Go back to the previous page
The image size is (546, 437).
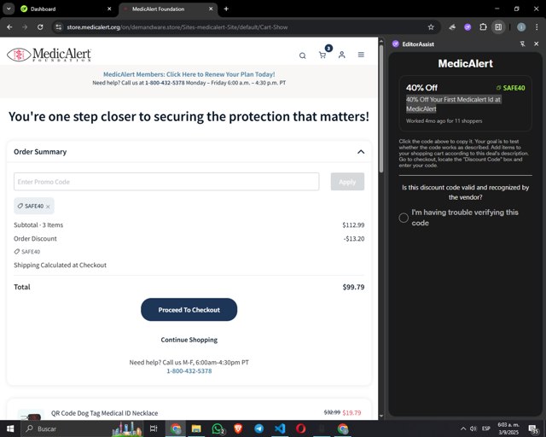click(9, 27)
